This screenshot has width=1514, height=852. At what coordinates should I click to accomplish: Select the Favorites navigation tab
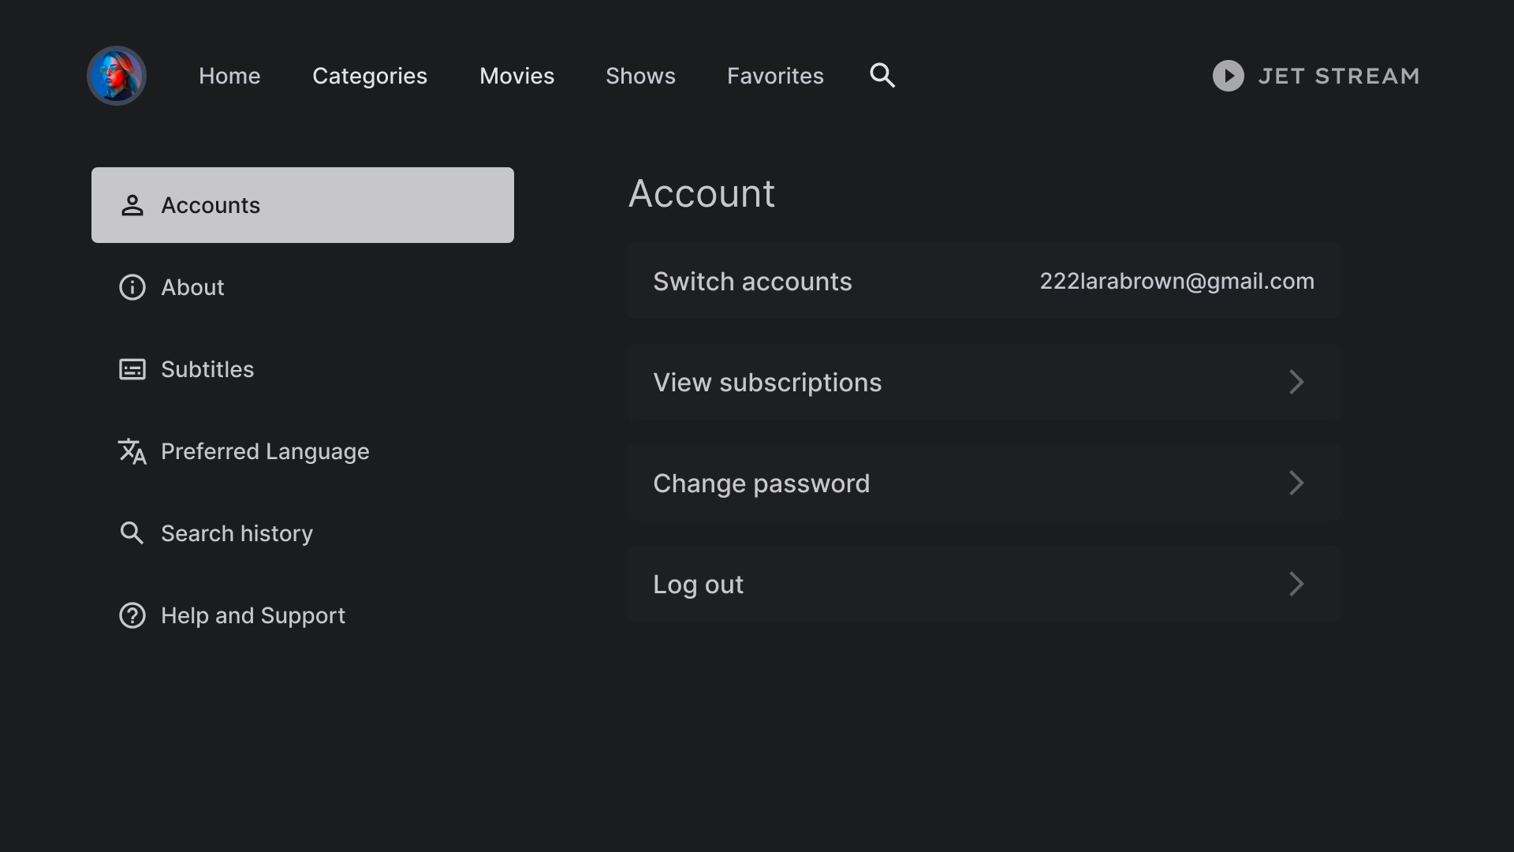(774, 75)
